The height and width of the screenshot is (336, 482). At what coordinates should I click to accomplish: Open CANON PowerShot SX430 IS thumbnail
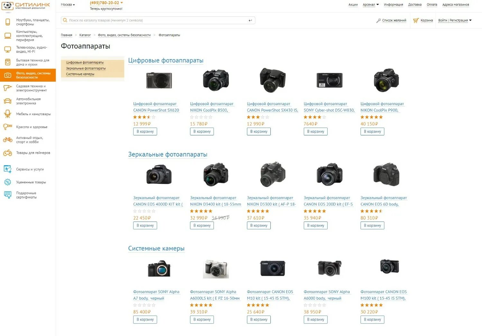pos(272,80)
